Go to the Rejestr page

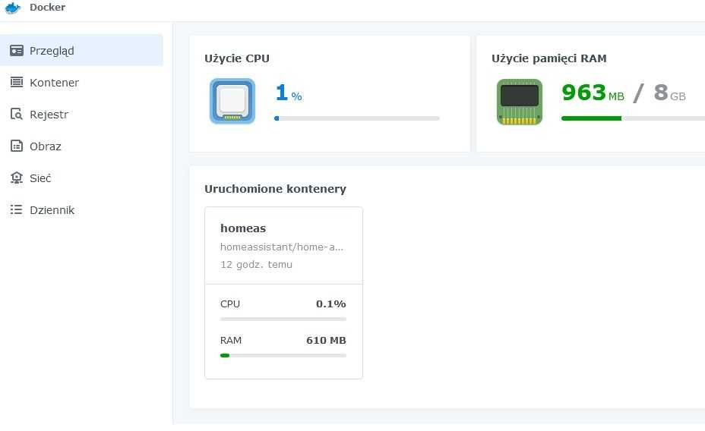[x=49, y=115]
